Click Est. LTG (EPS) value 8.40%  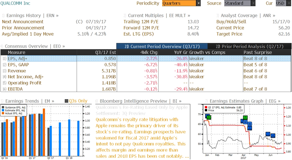[193, 34]
